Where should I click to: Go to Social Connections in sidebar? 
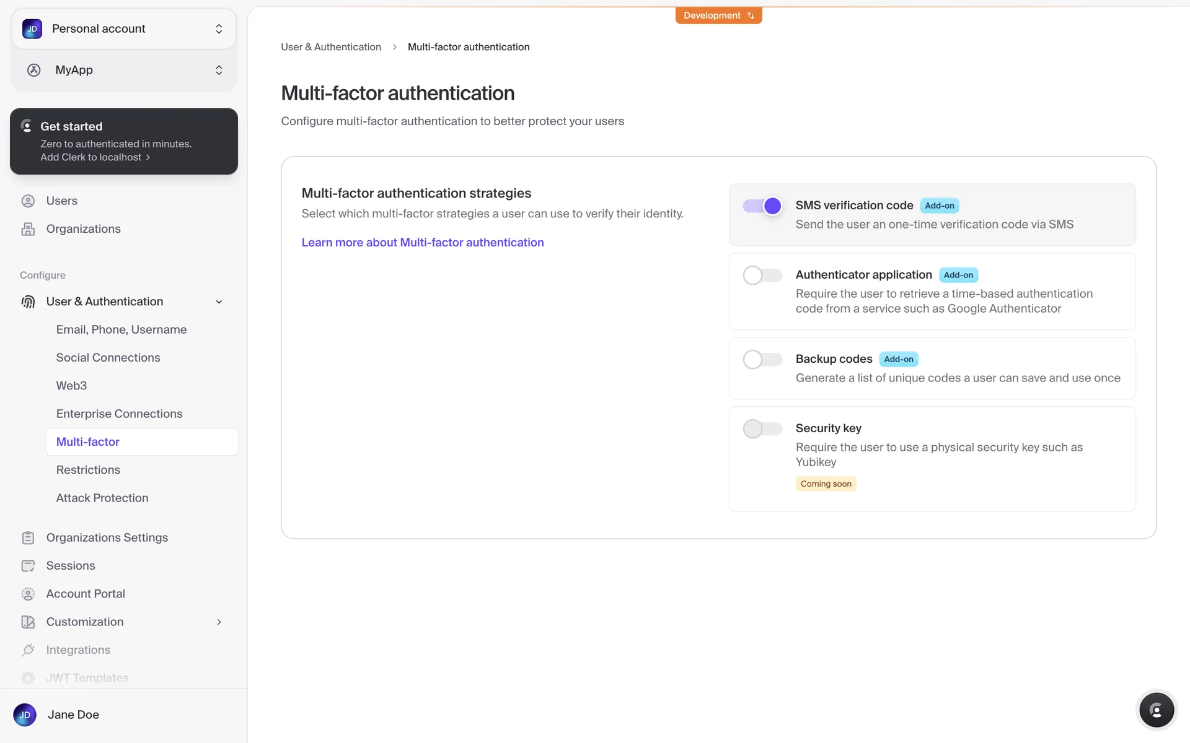click(108, 358)
